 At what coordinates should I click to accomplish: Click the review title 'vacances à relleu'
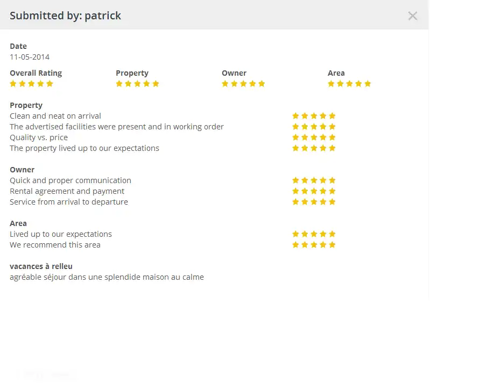click(x=41, y=266)
